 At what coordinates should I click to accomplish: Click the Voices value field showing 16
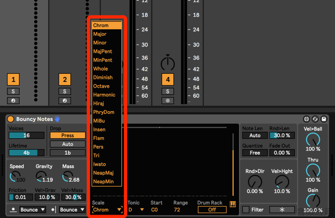(x=26, y=136)
